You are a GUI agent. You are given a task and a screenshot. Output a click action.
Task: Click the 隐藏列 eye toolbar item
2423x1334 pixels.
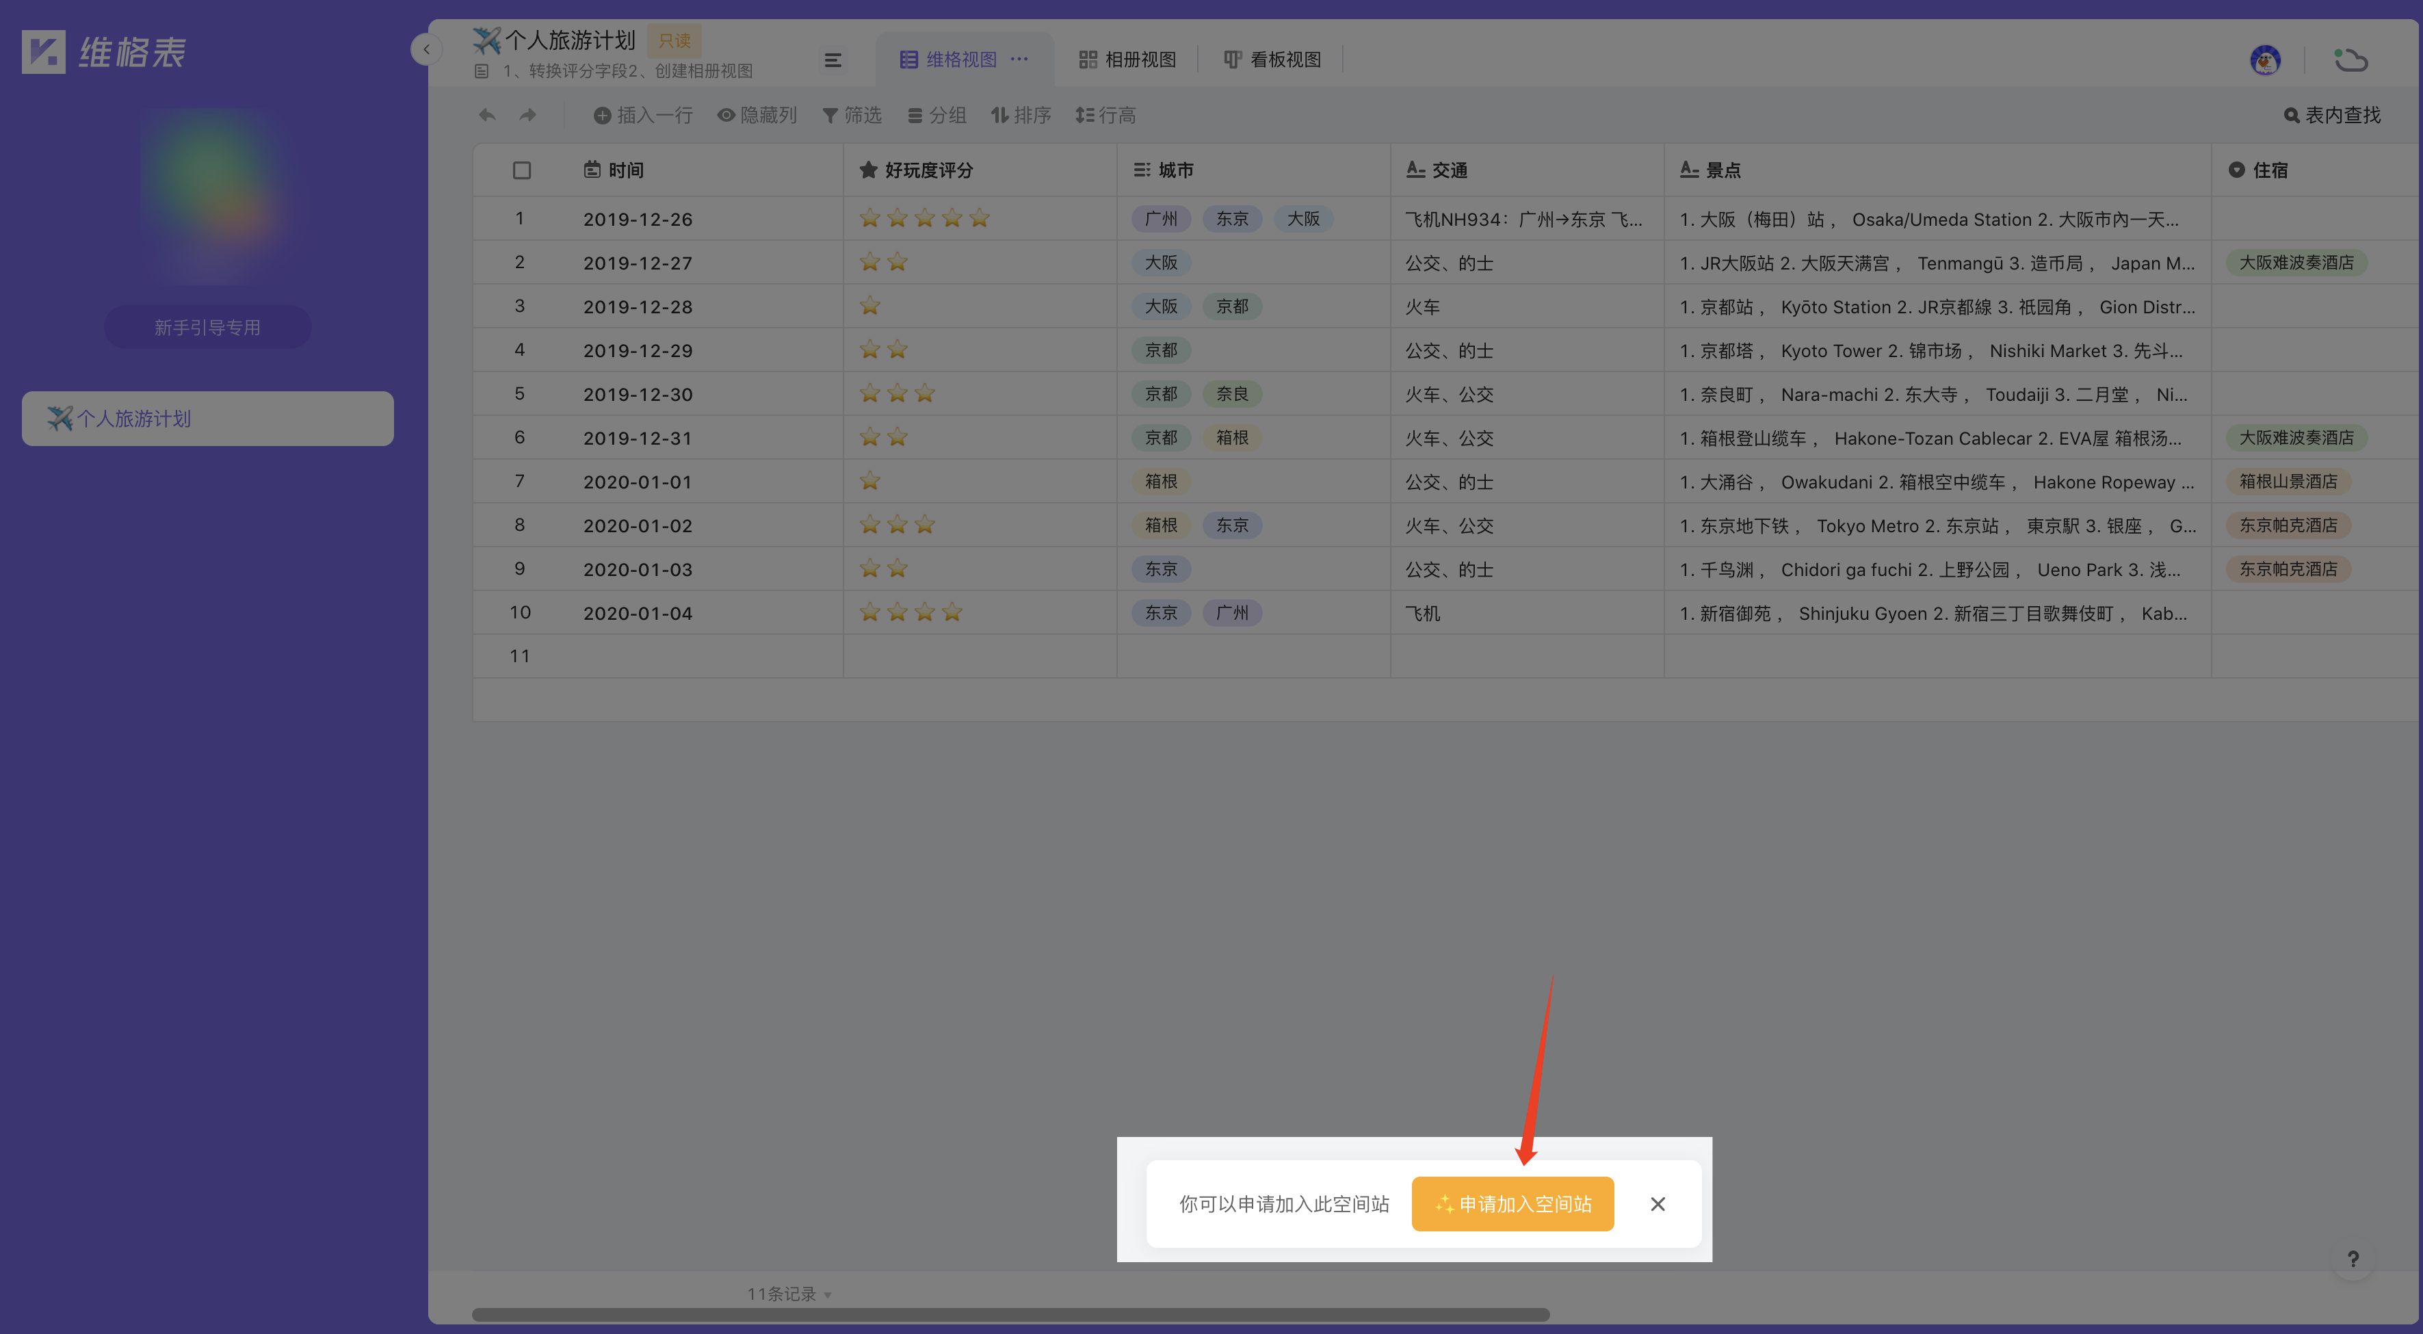757,115
